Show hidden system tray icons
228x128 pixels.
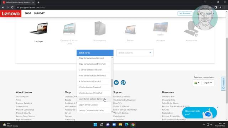click(x=204, y=125)
